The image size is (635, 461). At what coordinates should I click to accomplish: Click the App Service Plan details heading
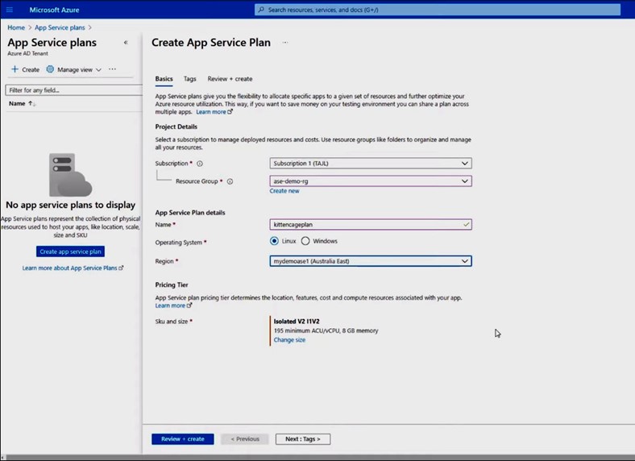(190, 213)
